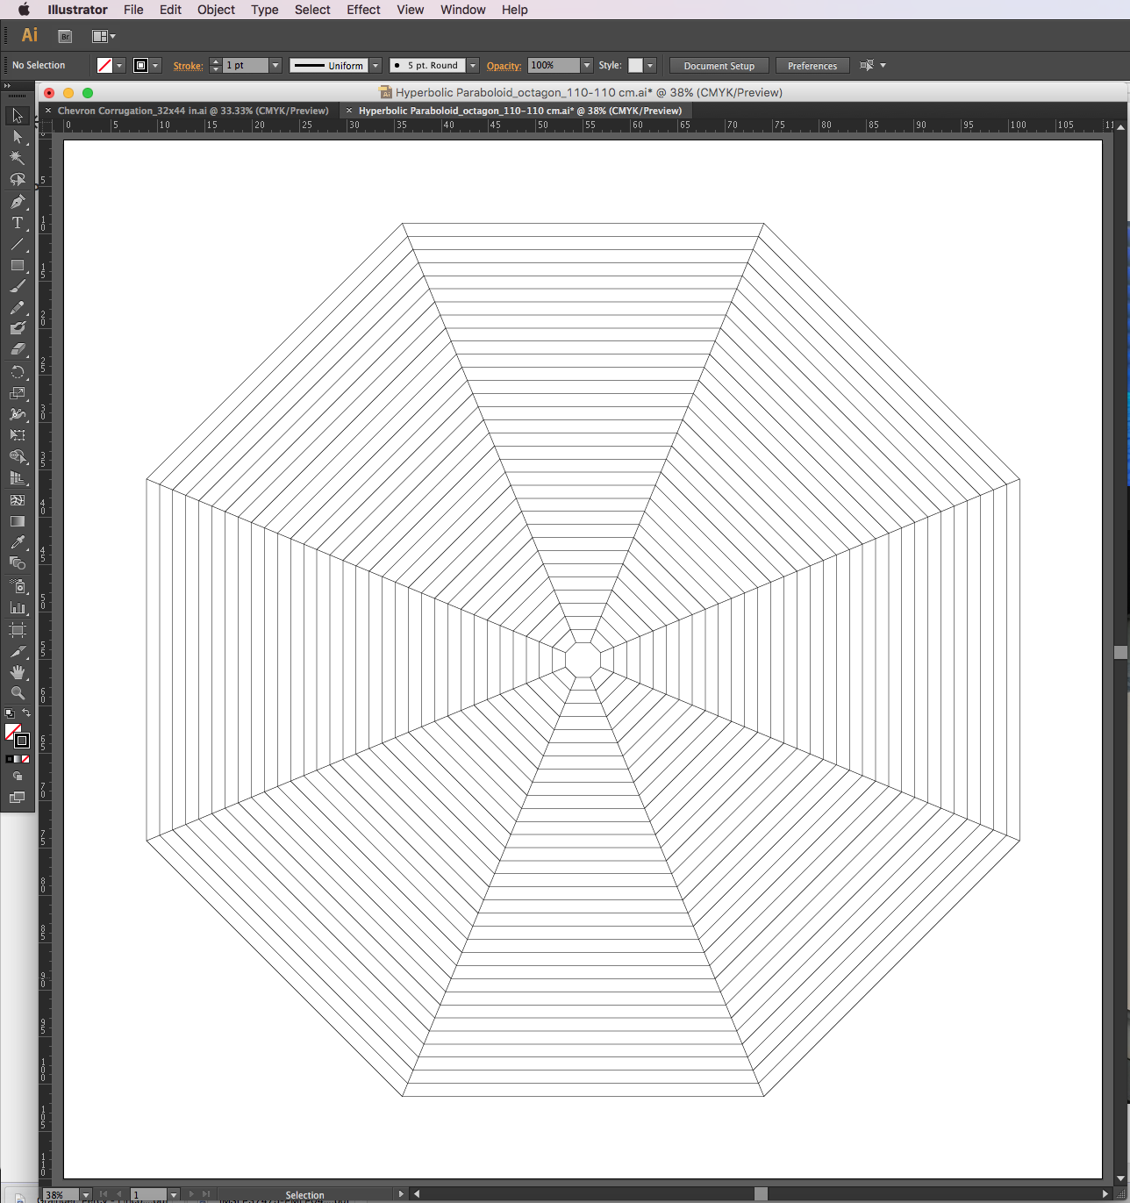Click the Document Setup button
The image size is (1130, 1203).
coord(719,66)
